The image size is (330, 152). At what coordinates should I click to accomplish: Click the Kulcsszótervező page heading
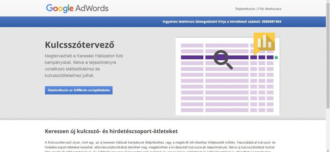(80, 45)
